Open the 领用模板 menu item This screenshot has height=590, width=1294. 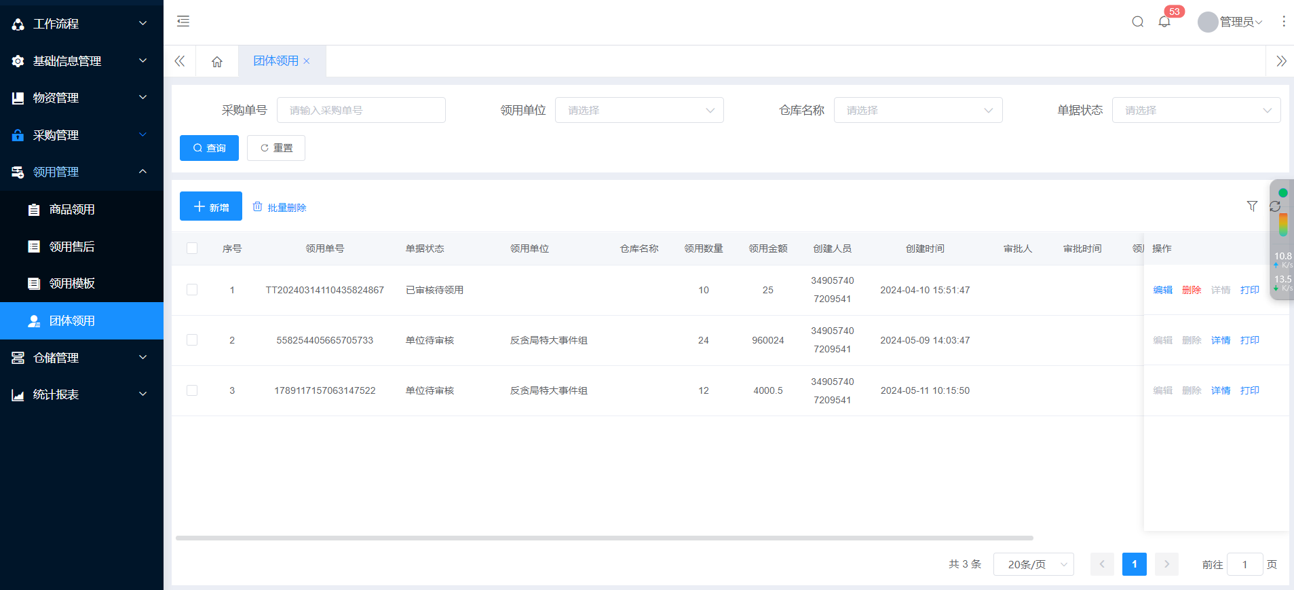tap(81, 283)
